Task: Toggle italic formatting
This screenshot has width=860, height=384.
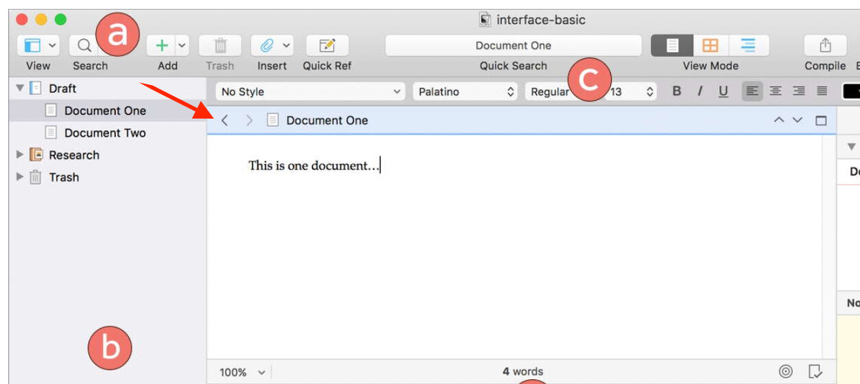Action: pos(700,92)
